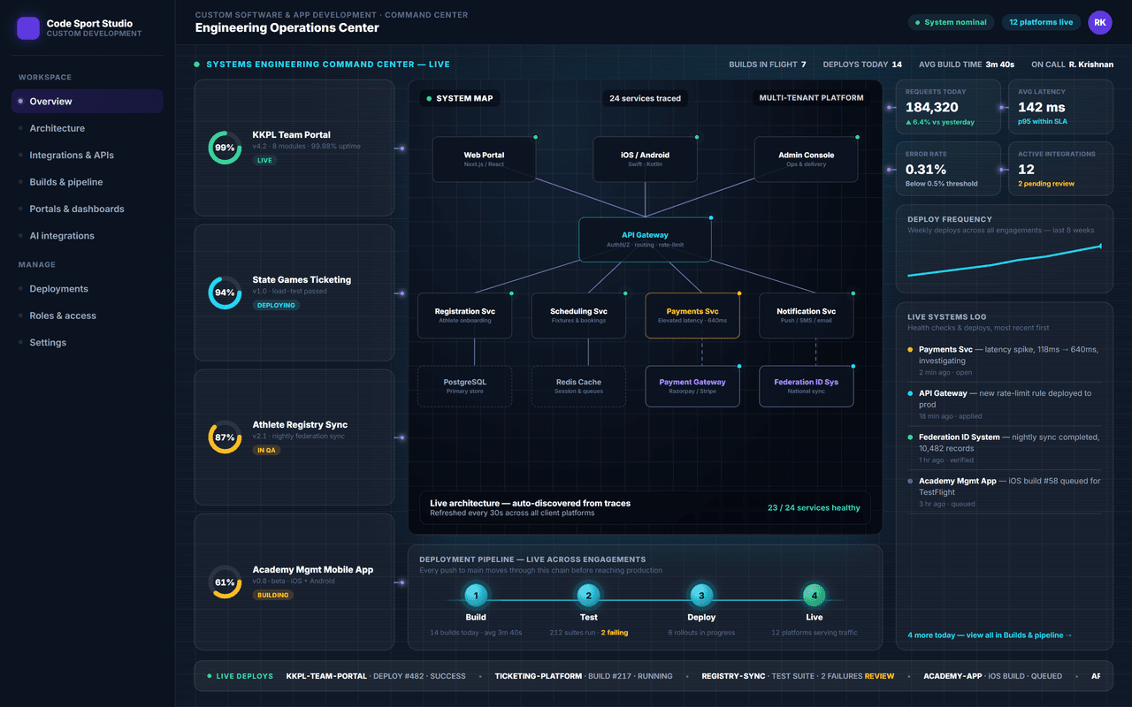Open Settings in the sidebar
The image size is (1132, 707).
pyautogui.click(x=88, y=343)
